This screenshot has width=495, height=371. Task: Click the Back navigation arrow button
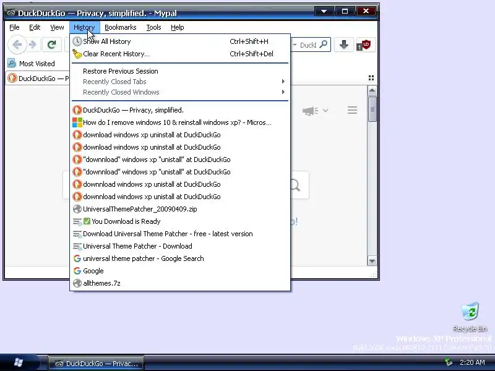pos(17,45)
